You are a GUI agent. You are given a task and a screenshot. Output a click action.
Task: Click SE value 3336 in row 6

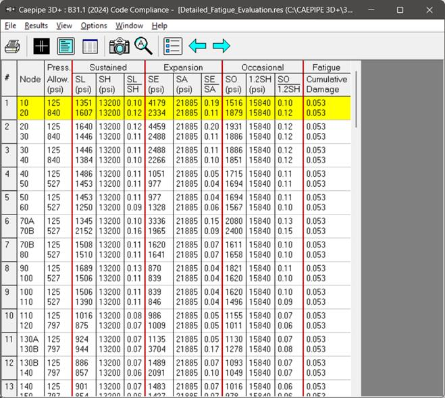(x=157, y=221)
